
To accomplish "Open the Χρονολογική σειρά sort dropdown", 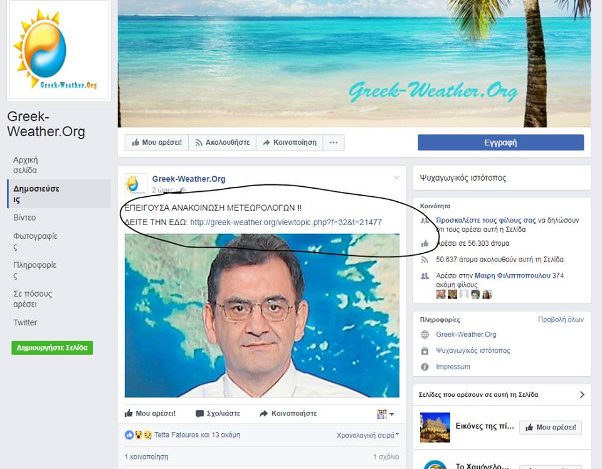I will click(x=367, y=435).
